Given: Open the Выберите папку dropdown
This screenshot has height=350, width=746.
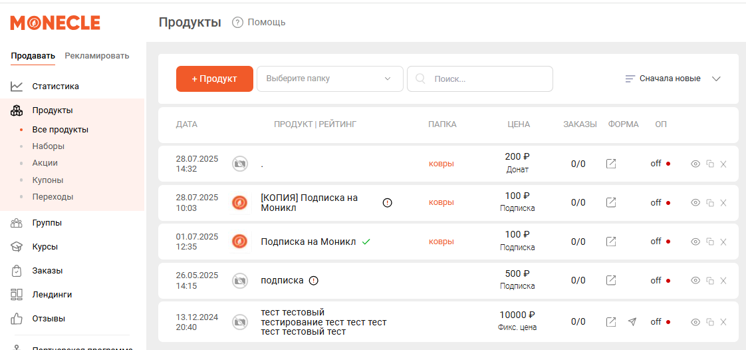Looking at the screenshot, I should (x=330, y=79).
